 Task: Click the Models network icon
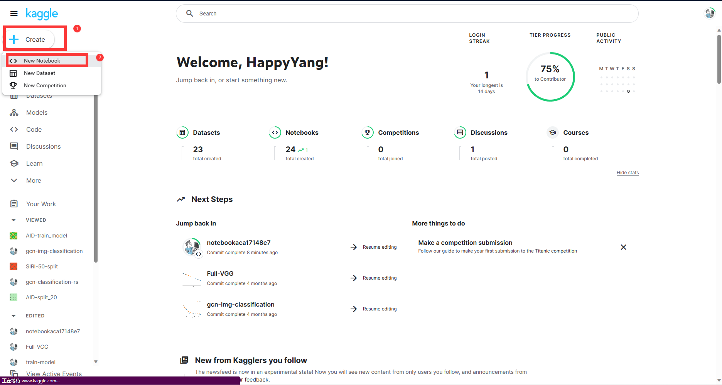tap(14, 112)
